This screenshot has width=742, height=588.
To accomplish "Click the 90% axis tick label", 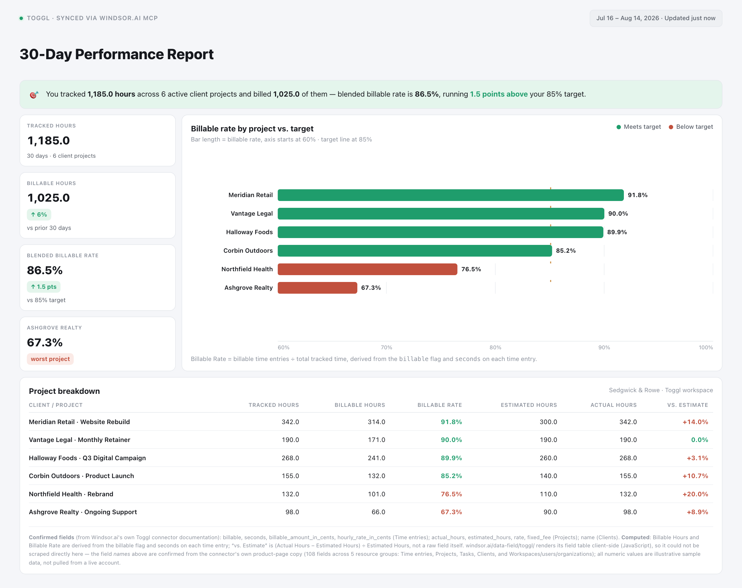I will click(604, 348).
